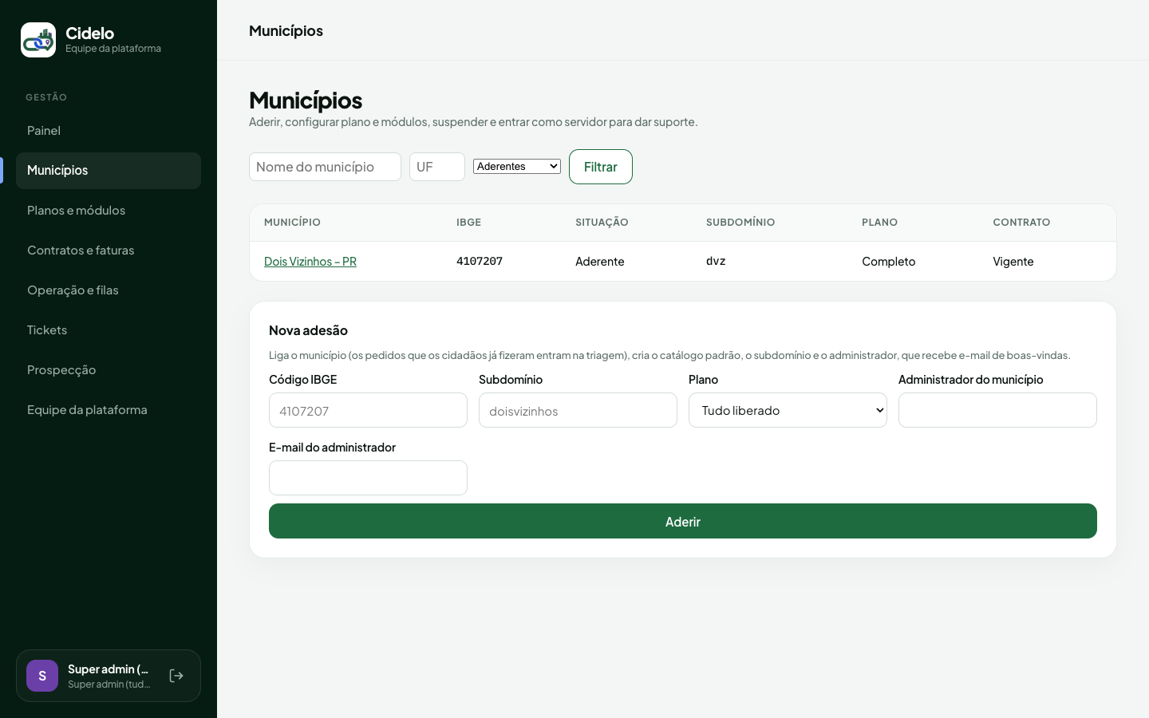Focus the Subdomínio input field

(578, 410)
